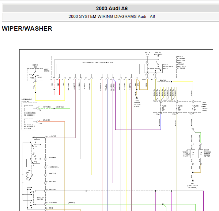Click the Load Reduction Relay symbol
Screen dimensions: 219x211
(x=153, y=68)
